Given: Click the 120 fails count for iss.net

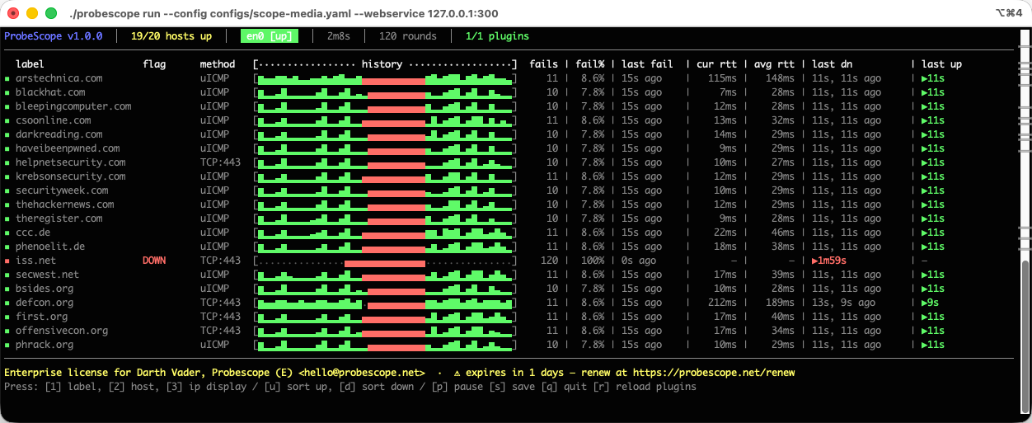Looking at the screenshot, I should [549, 261].
